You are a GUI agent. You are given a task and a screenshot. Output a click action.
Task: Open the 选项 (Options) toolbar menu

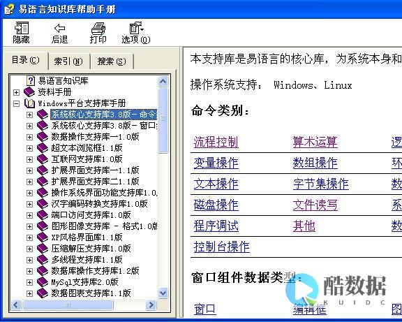(x=136, y=33)
